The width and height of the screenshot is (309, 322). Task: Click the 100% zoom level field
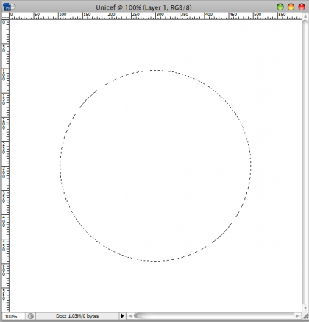(x=13, y=316)
